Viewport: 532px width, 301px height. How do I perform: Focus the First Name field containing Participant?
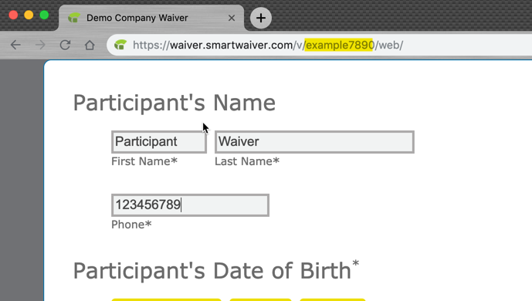(159, 142)
